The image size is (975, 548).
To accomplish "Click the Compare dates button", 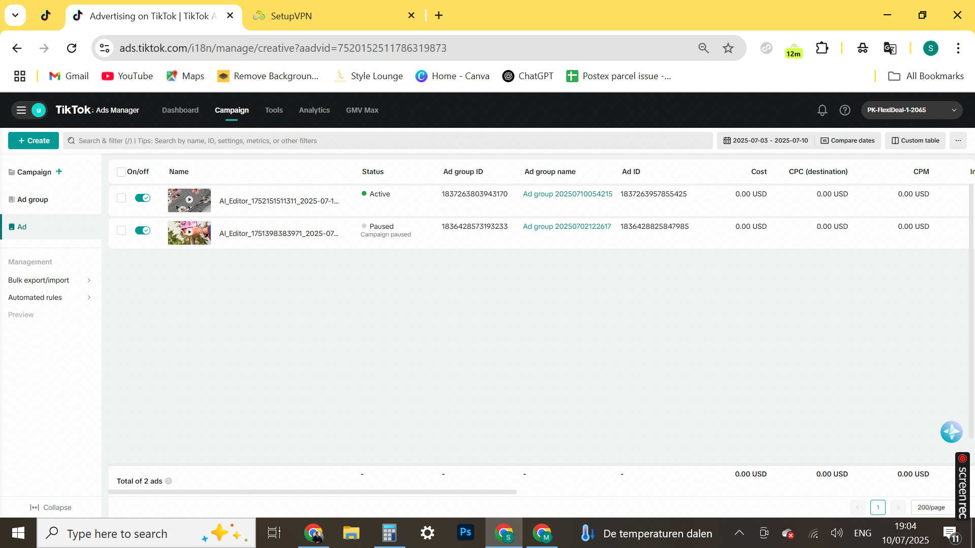I will (x=848, y=141).
